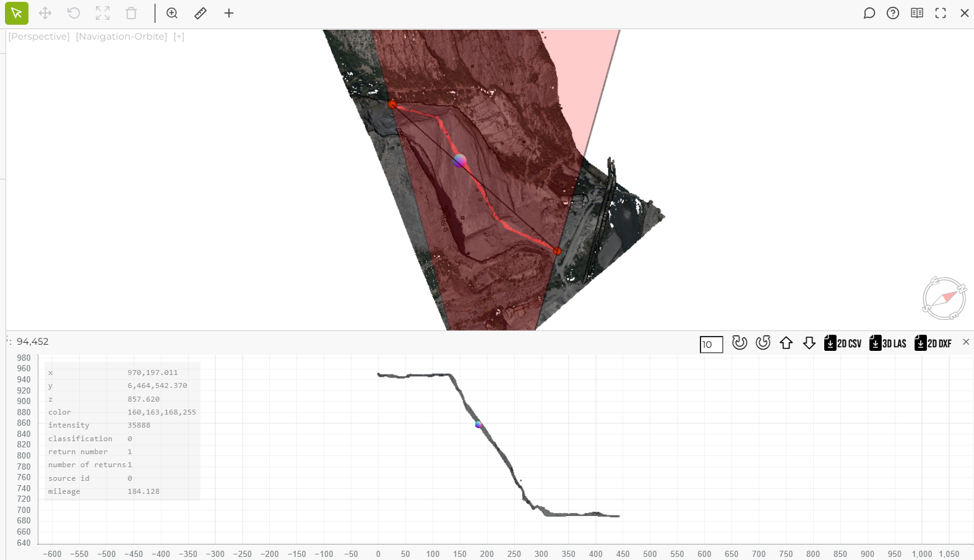Move profile forward with up arrow
The width and height of the screenshot is (974, 560).
coord(786,343)
